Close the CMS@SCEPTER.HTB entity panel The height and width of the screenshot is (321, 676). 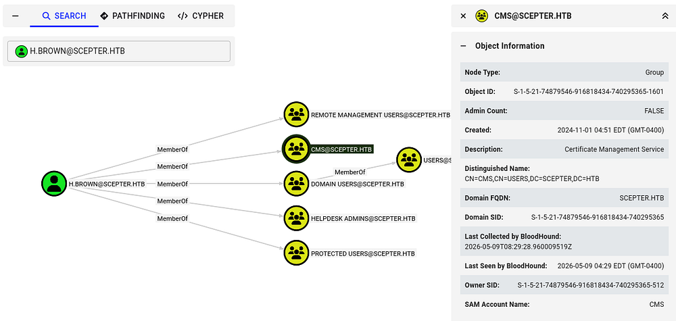click(x=464, y=16)
